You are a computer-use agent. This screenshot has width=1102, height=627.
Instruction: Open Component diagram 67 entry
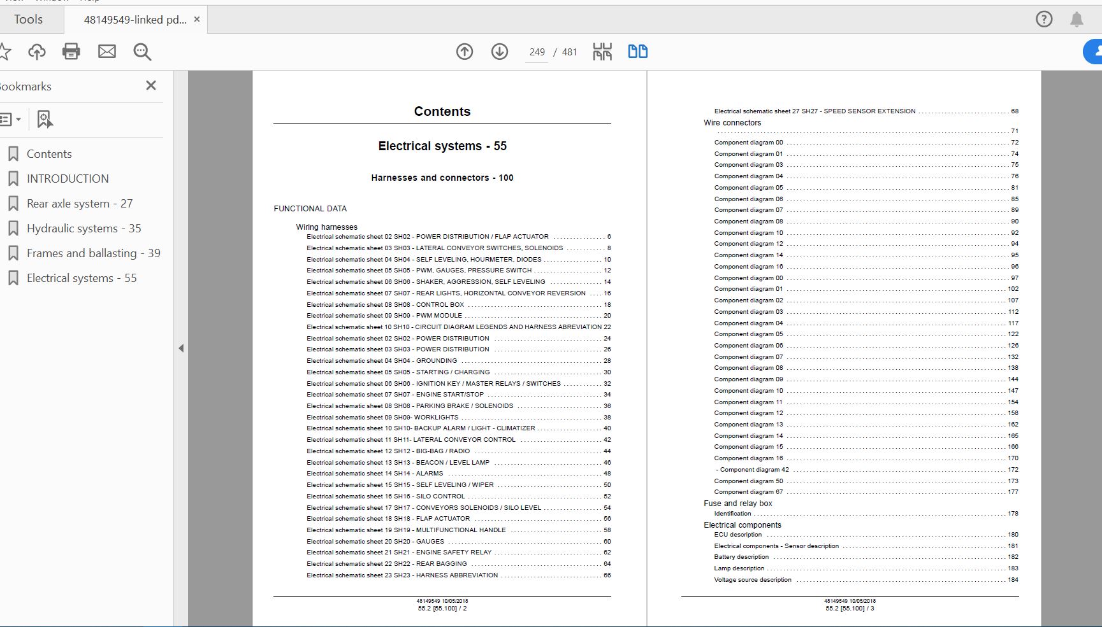pyautogui.click(x=866, y=492)
